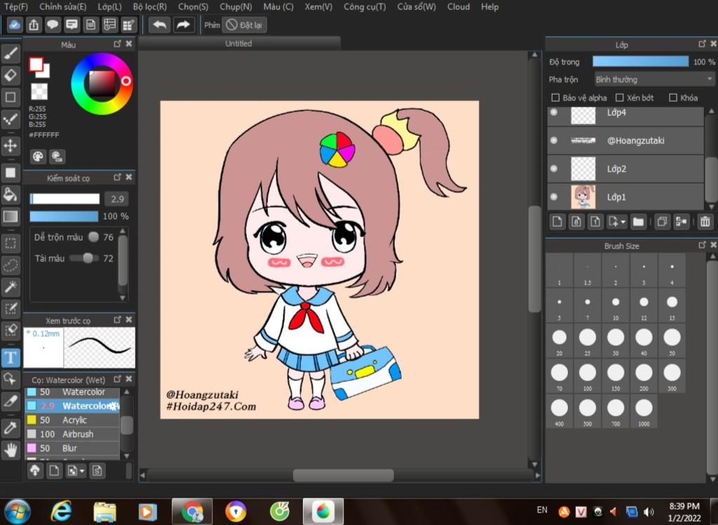Screen dimensions: 718x525
Task: Select the Bucket fill tool
Action: pos(11,194)
